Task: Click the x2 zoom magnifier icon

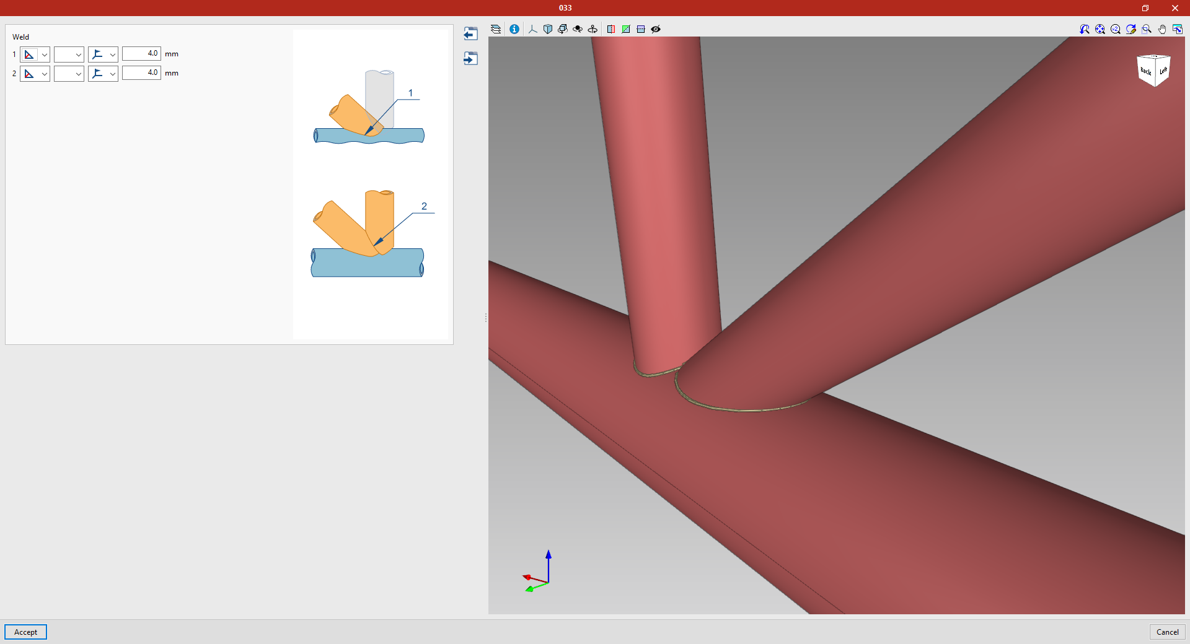Action: (1116, 29)
